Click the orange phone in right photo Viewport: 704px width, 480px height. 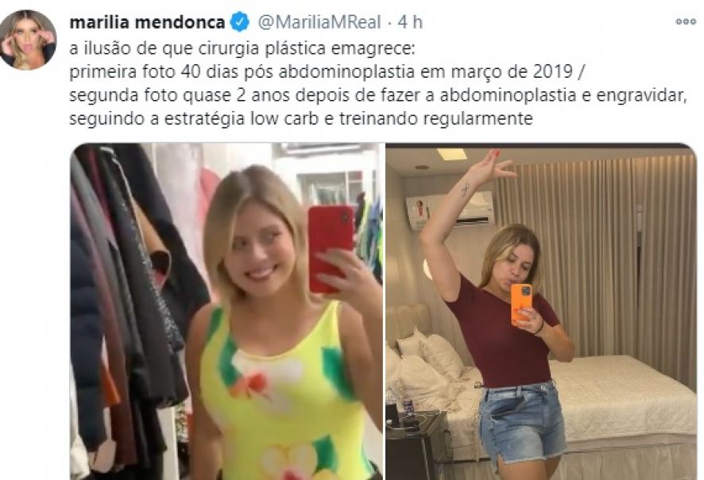tap(521, 304)
